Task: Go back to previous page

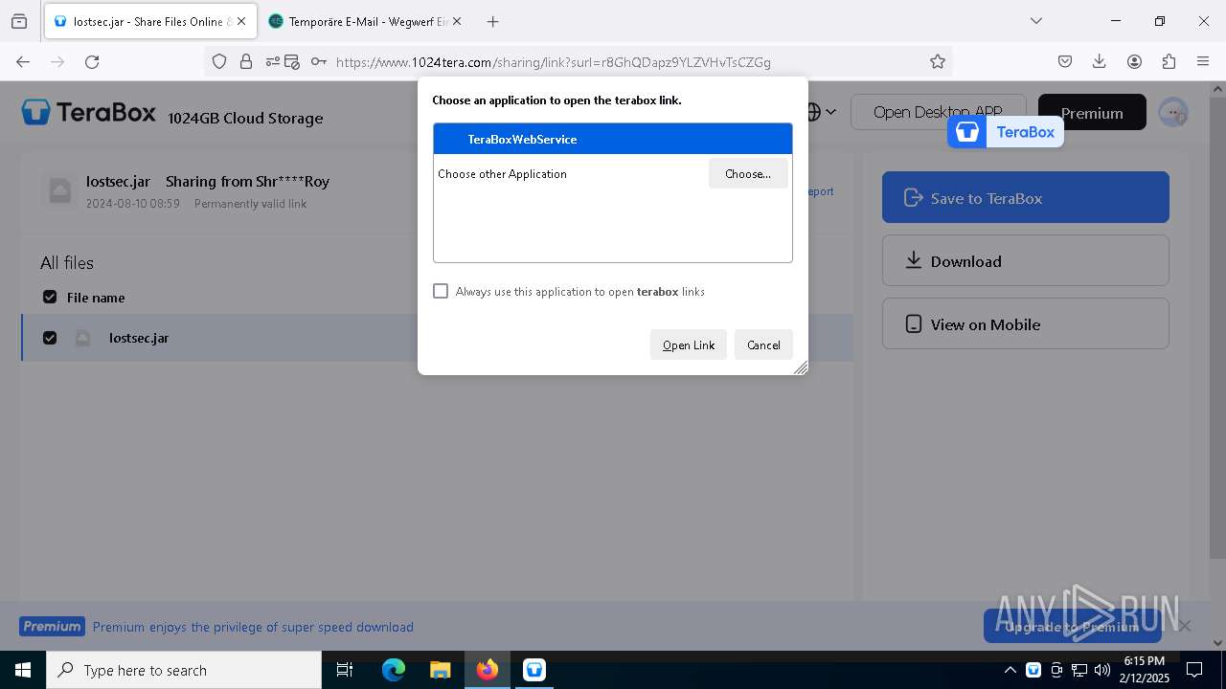Action: 23,61
